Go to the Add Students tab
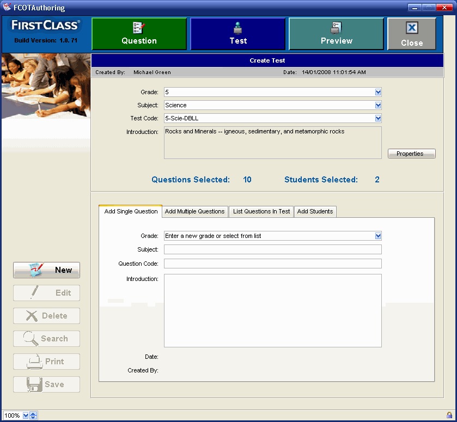This screenshot has width=457, height=422. point(315,212)
